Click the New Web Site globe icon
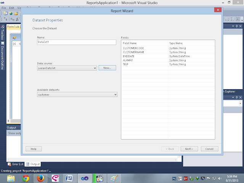The image size is (244, 183). 11,13
